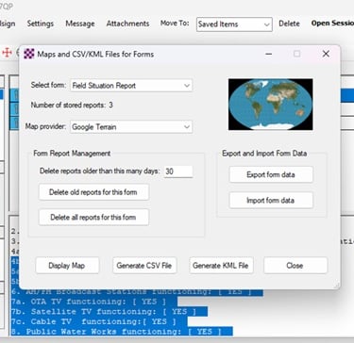This screenshot has height=343, width=354.
Task: Click the dialog's checkered app icon
Action: coord(28,54)
